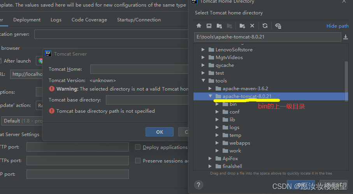
Task: Open the Startup/Connection tab
Action: [x=139, y=20]
